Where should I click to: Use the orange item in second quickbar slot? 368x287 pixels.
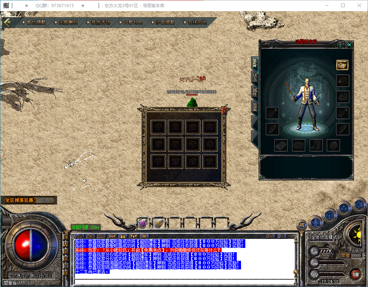[158, 223]
